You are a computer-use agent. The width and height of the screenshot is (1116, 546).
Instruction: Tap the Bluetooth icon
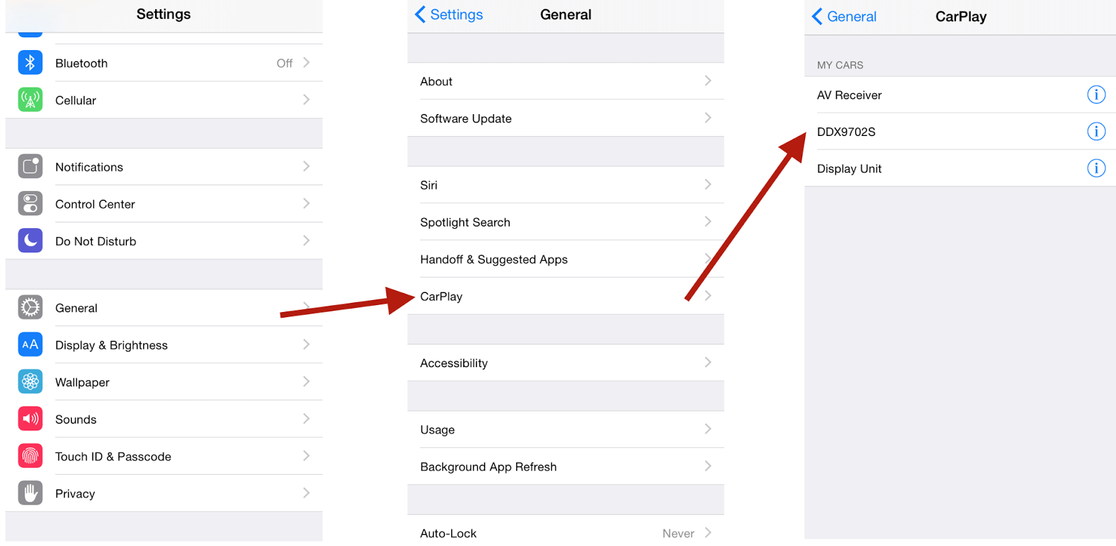click(30, 63)
